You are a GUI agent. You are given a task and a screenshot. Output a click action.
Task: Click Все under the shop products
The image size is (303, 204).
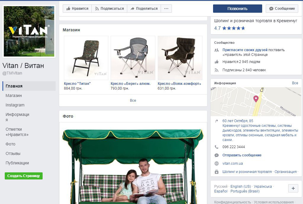(133, 100)
